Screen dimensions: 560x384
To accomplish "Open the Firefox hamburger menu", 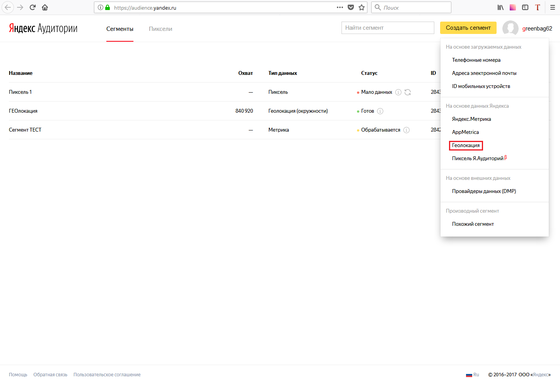I will pyautogui.click(x=553, y=7).
